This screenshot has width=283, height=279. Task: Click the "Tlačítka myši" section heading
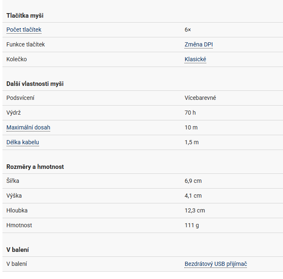coord(25,16)
